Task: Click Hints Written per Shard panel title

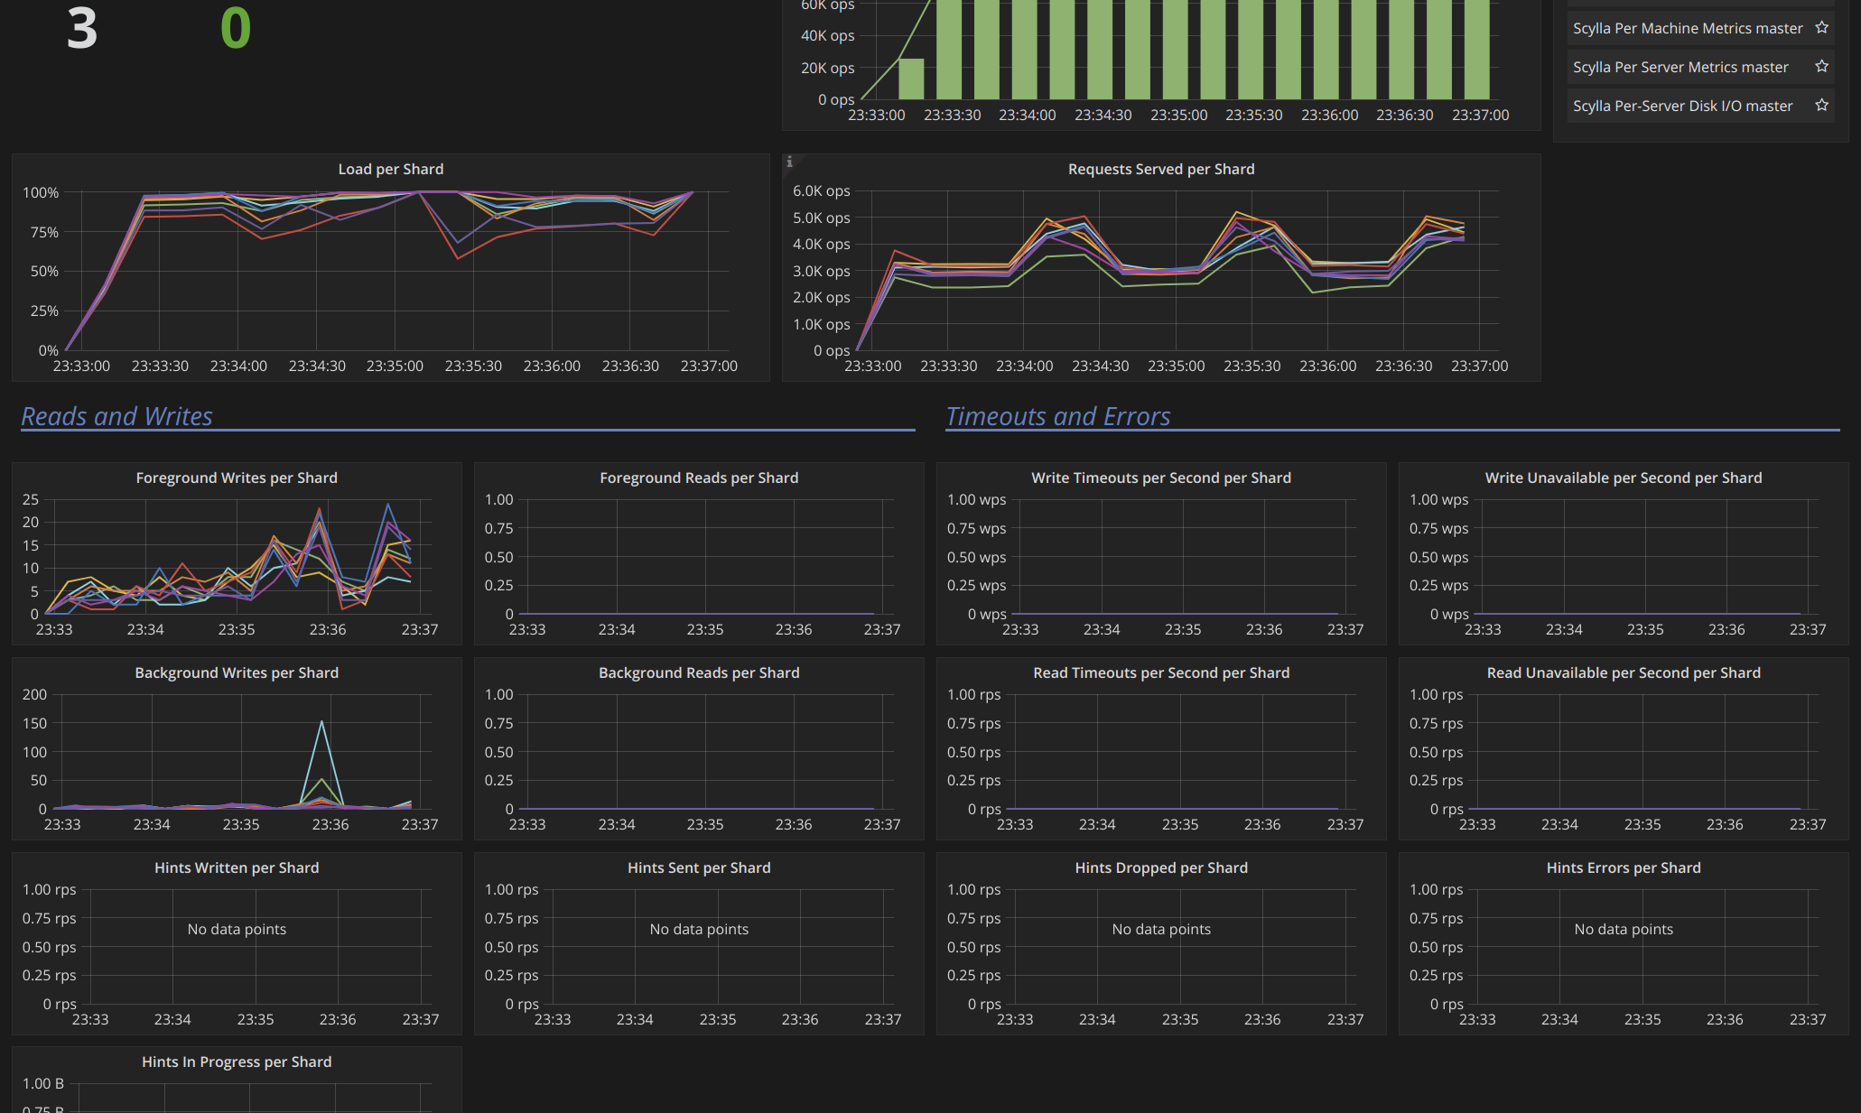Action: coord(237,867)
